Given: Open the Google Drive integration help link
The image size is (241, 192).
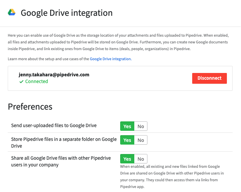Looking at the screenshot, I should point(111,59).
